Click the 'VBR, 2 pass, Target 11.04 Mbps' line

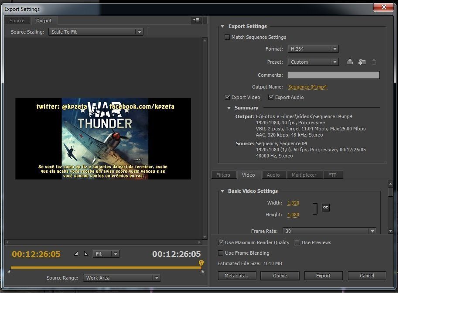311,129
